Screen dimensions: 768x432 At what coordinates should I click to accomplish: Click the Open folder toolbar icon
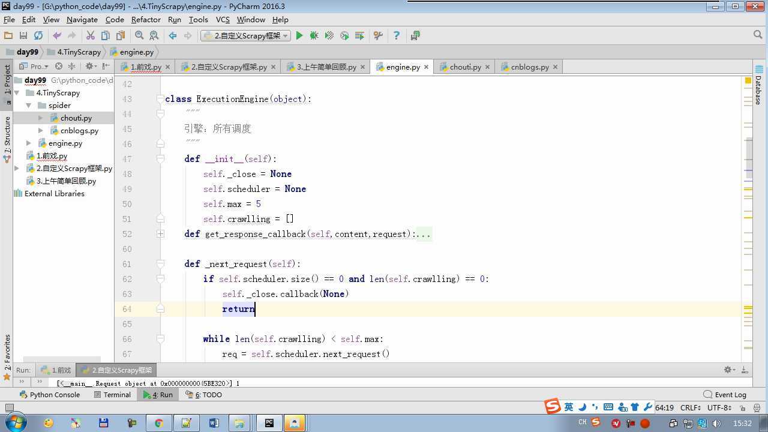(x=8, y=36)
